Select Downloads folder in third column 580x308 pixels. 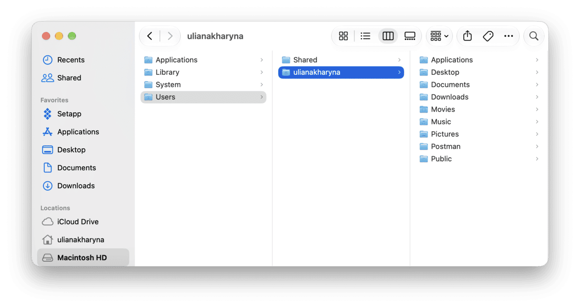click(x=479, y=97)
